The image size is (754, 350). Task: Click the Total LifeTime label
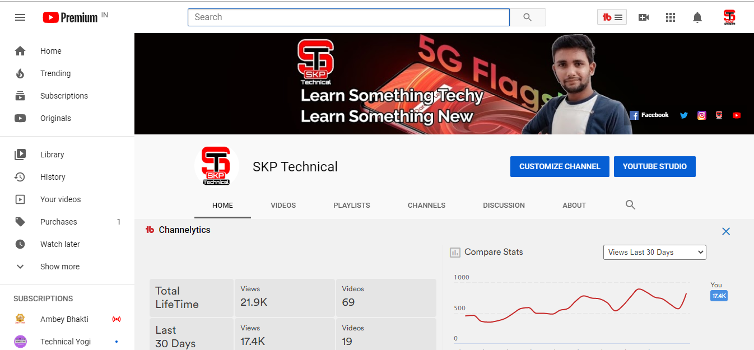[177, 298]
